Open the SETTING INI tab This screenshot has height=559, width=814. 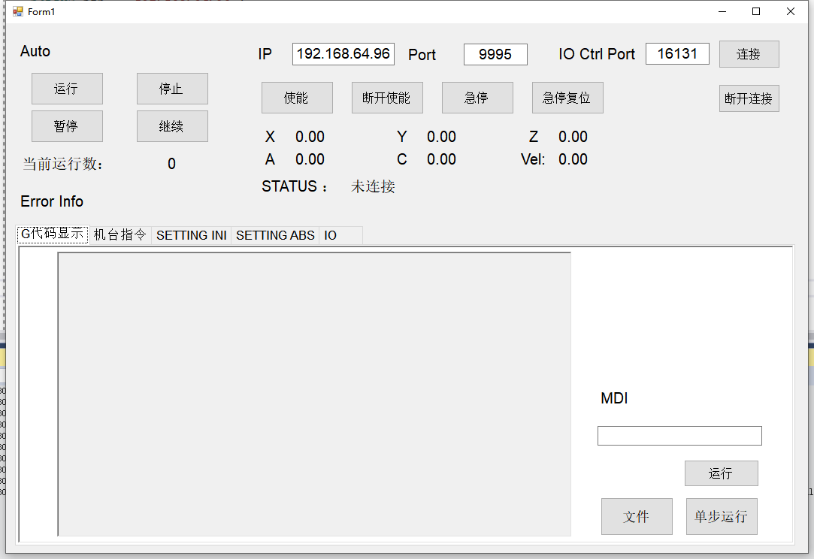[192, 235]
